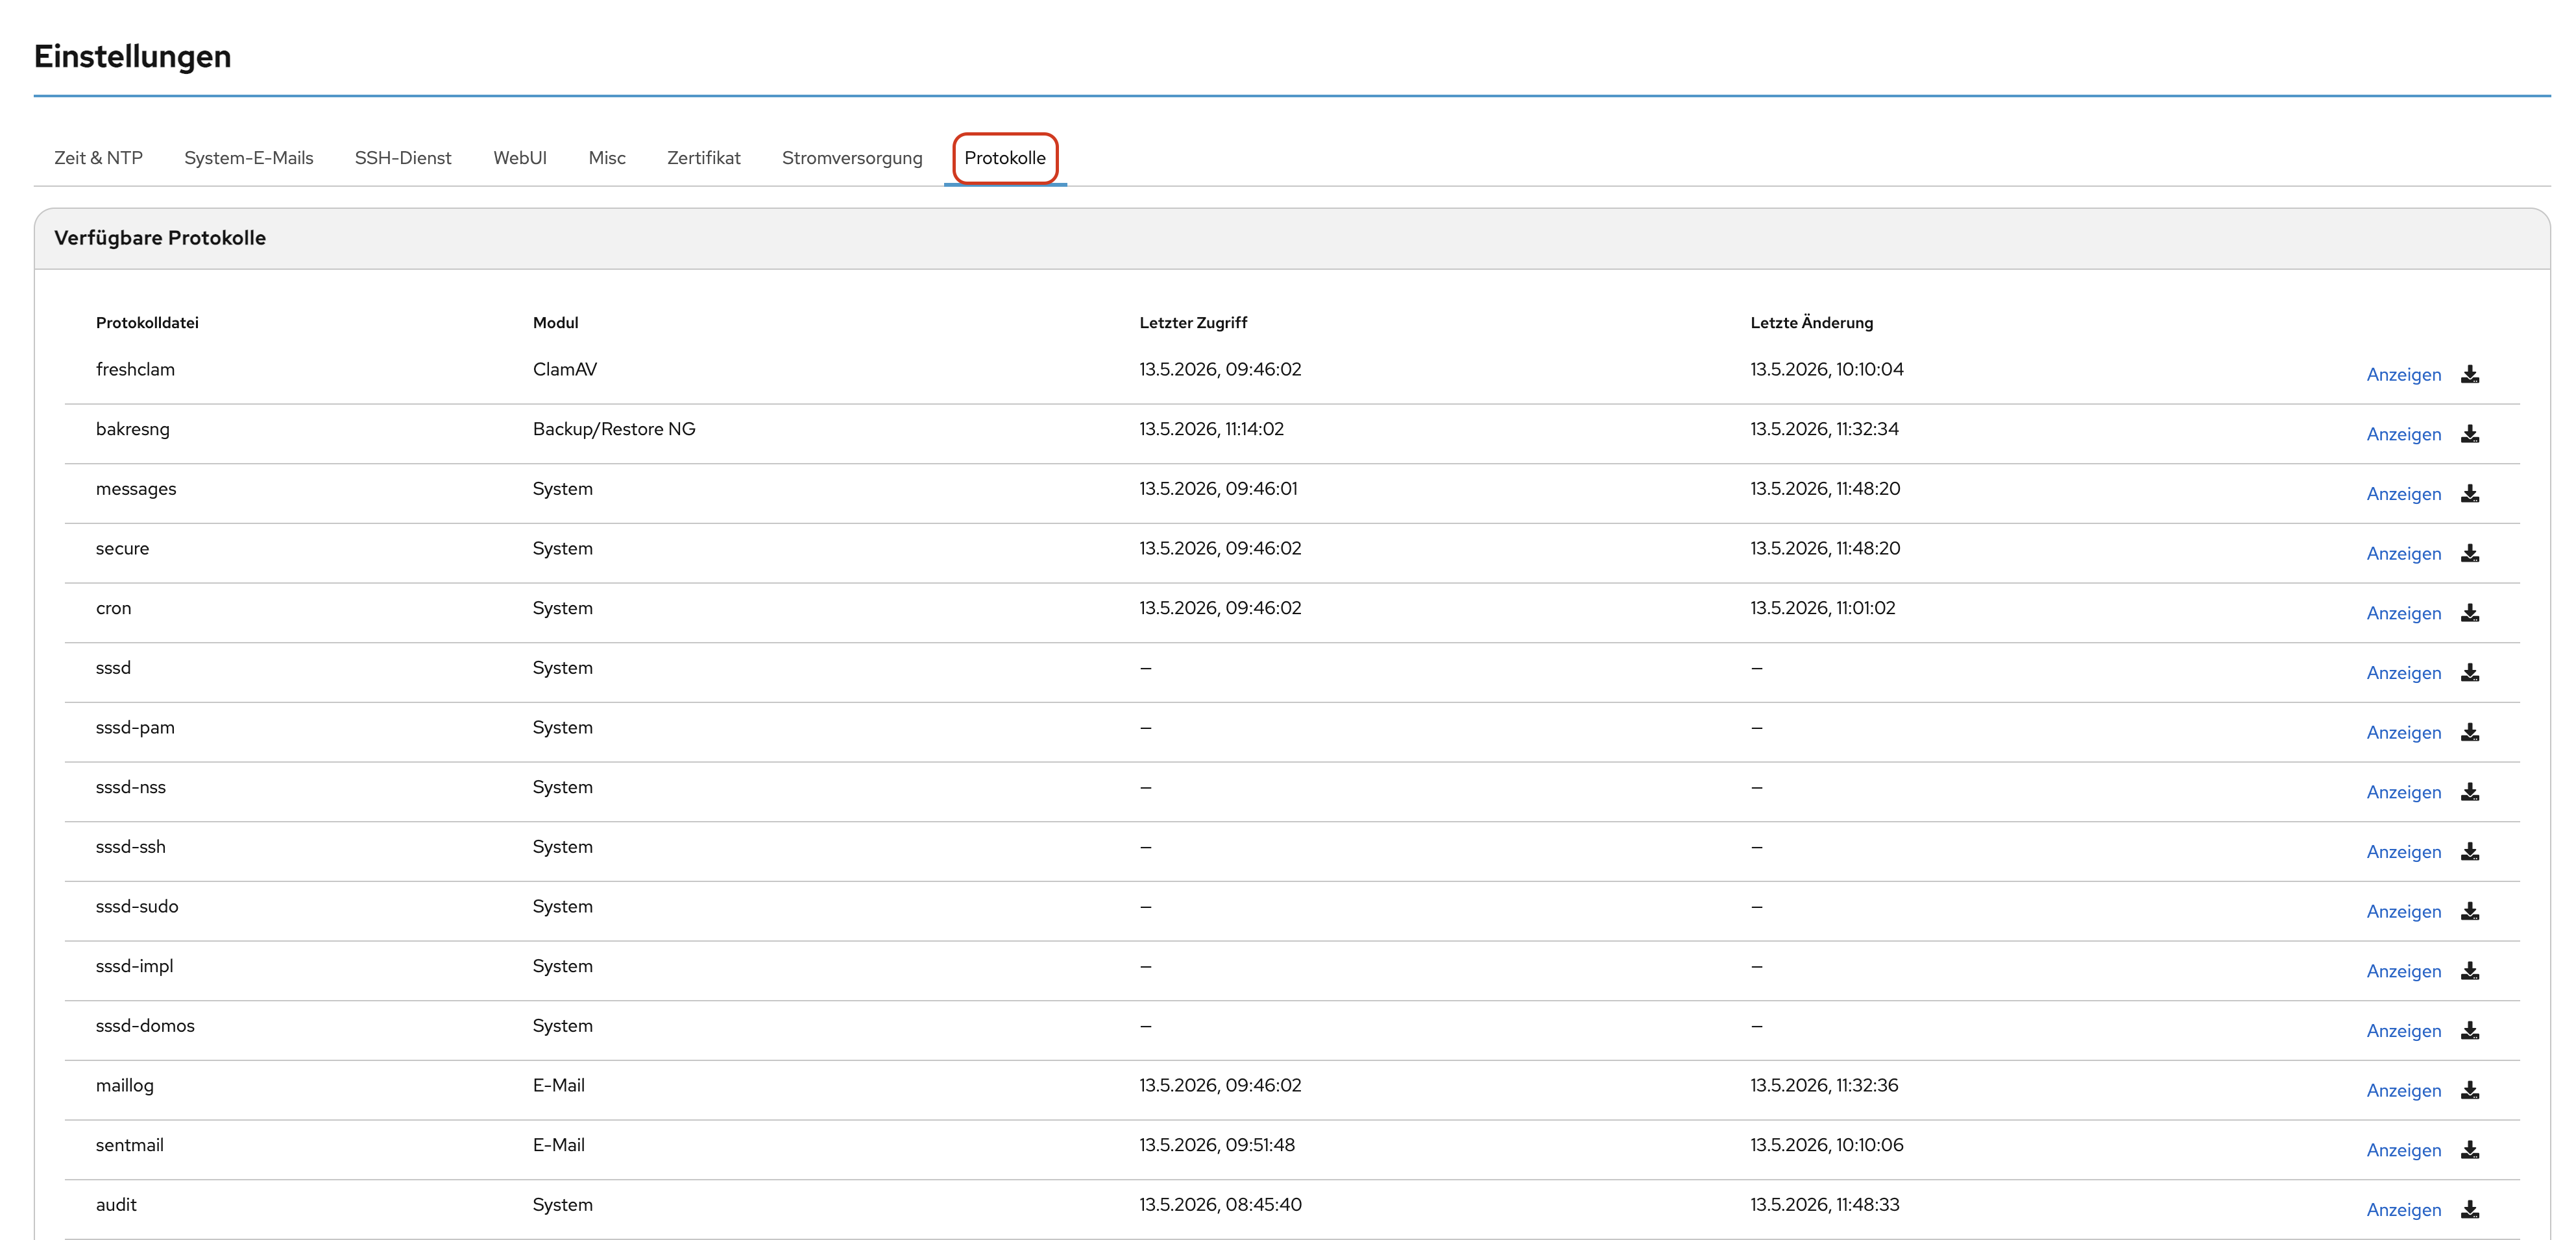Switch to Stromversorgung tab
This screenshot has height=1240, width=2576.
[x=852, y=158]
